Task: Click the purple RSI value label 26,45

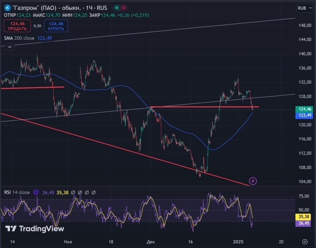Action: (303, 223)
